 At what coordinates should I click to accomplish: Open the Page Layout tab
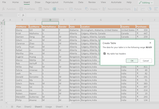click(52, 2)
